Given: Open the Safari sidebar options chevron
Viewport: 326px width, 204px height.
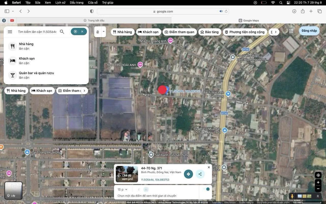Looking at the screenshot, I should (13, 11).
